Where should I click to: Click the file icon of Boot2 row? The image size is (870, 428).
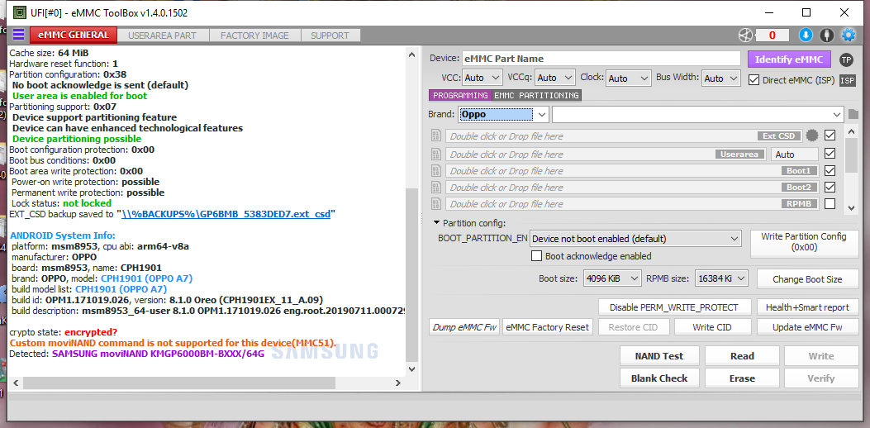[436, 187]
